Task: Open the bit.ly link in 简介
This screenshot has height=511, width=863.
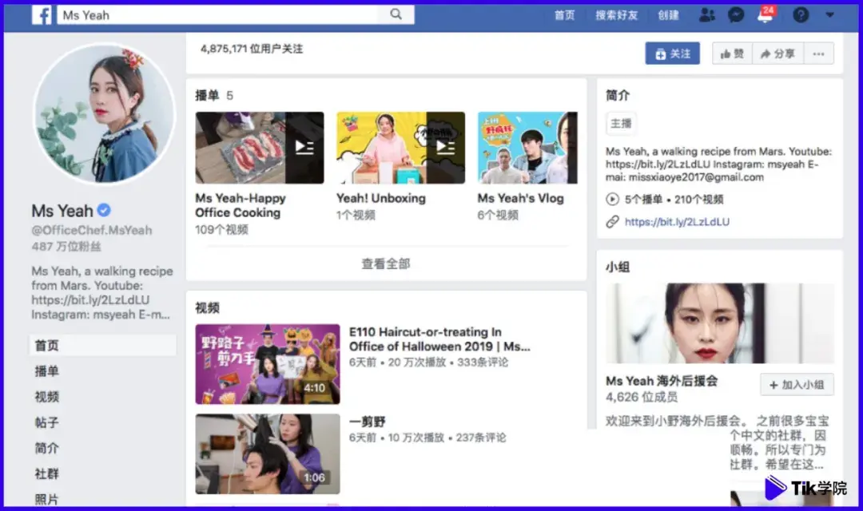Action: tap(676, 222)
